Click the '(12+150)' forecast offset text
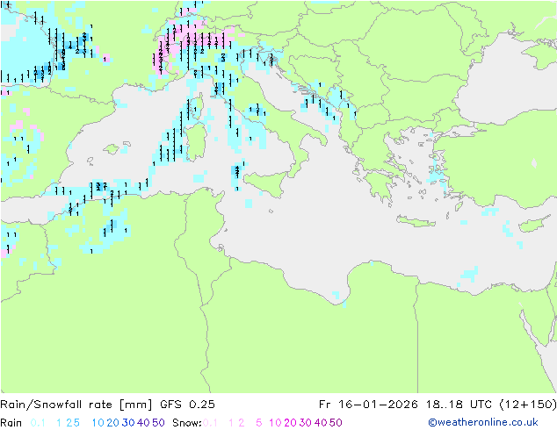Image resolution: width=557 pixels, height=430 pixels. tap(527, 405)
